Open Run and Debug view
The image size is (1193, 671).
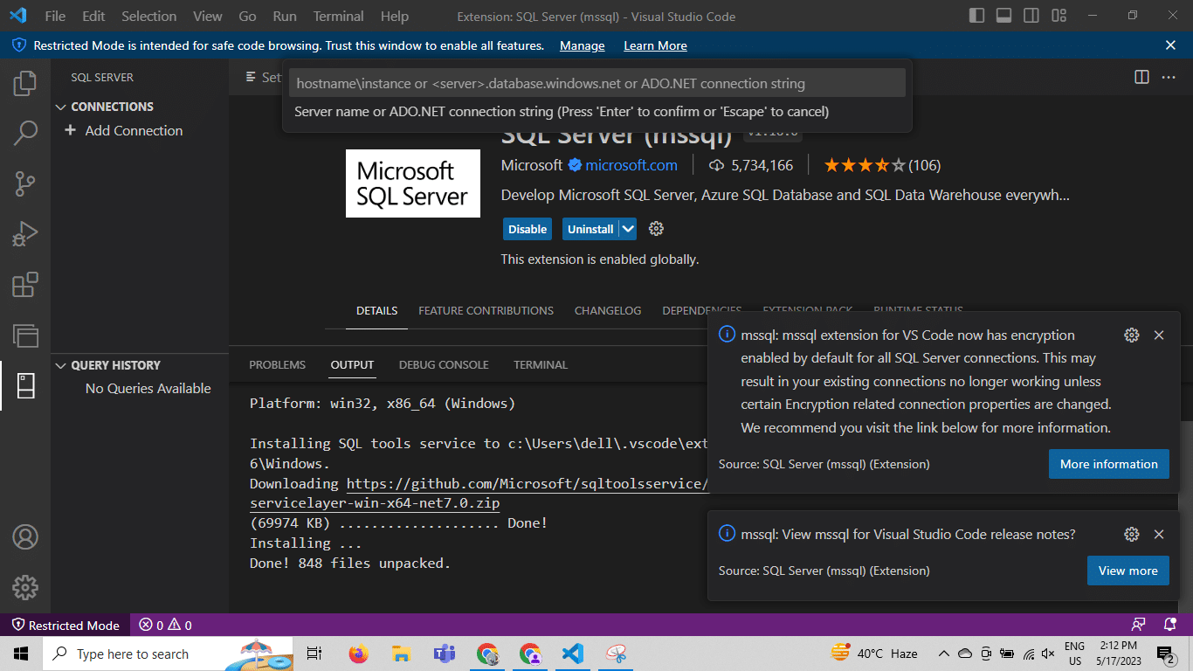click(25, 233)
